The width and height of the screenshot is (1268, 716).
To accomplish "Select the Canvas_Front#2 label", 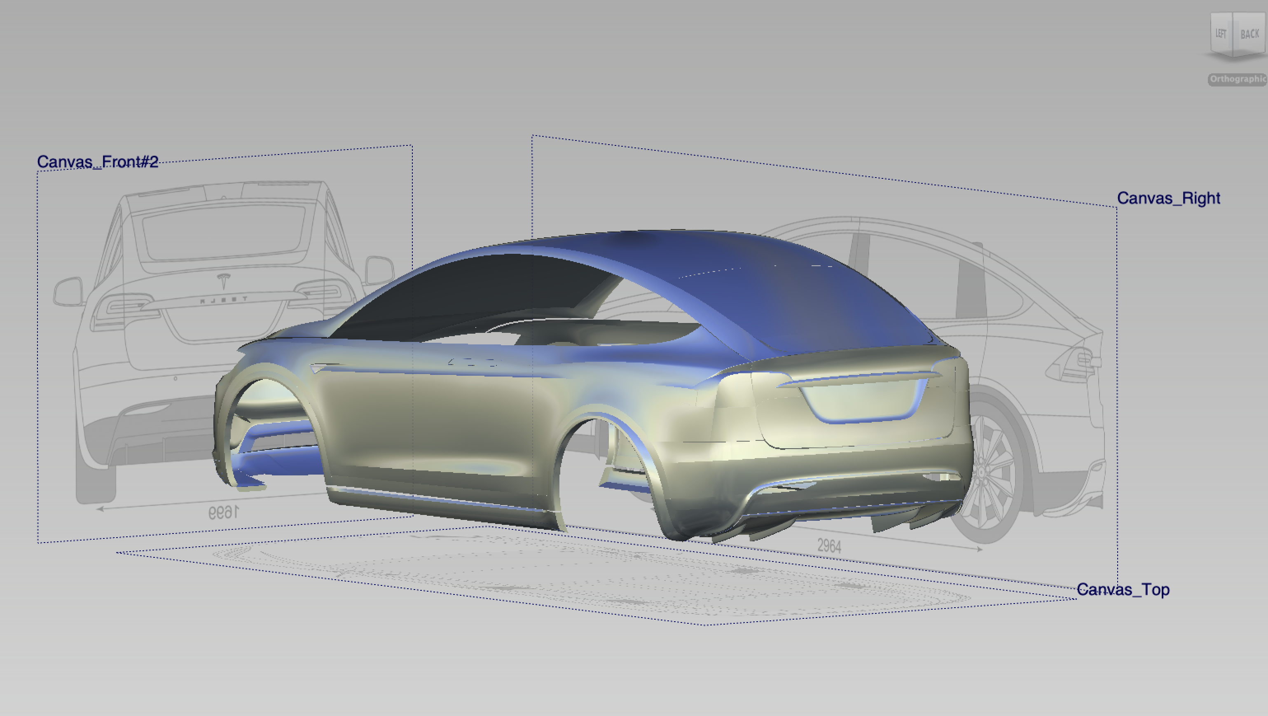I will tap(98, 162).
